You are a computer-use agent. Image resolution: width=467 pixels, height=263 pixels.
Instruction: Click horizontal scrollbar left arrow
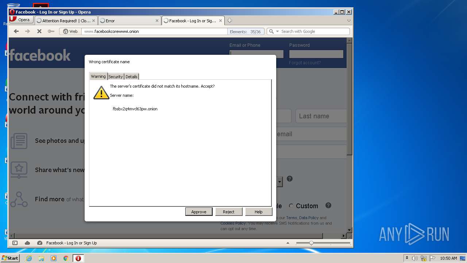pos(12,236)
